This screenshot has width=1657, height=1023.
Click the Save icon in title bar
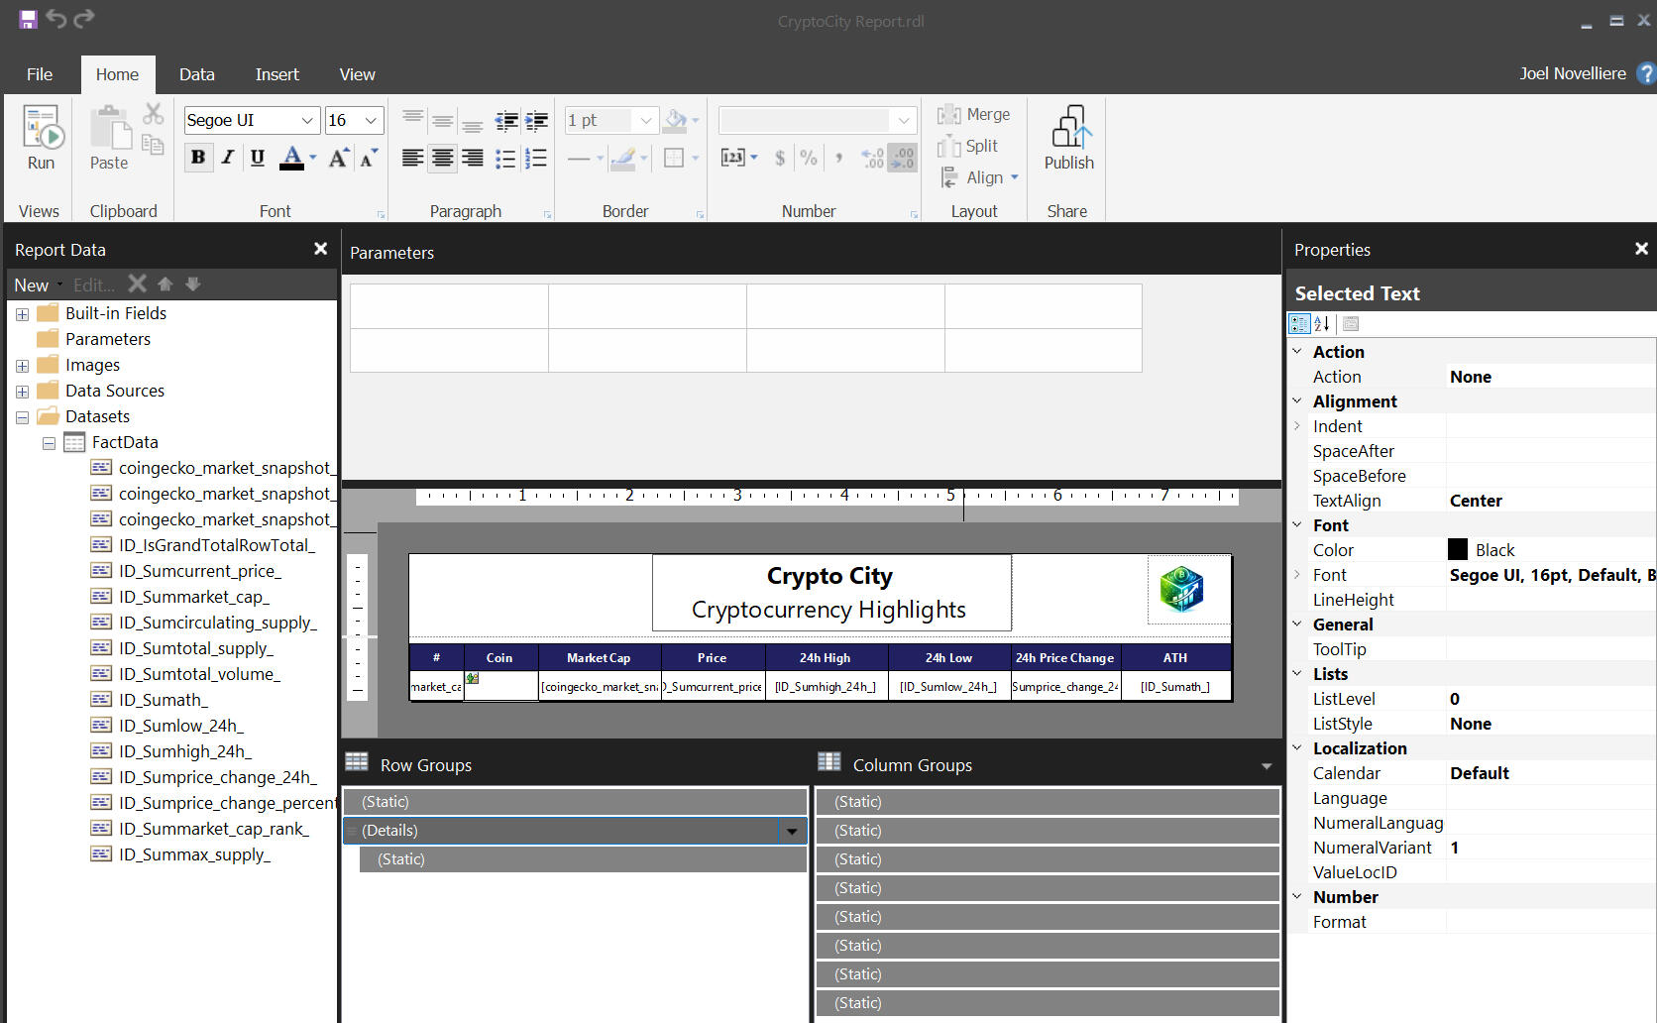[28, 19]
